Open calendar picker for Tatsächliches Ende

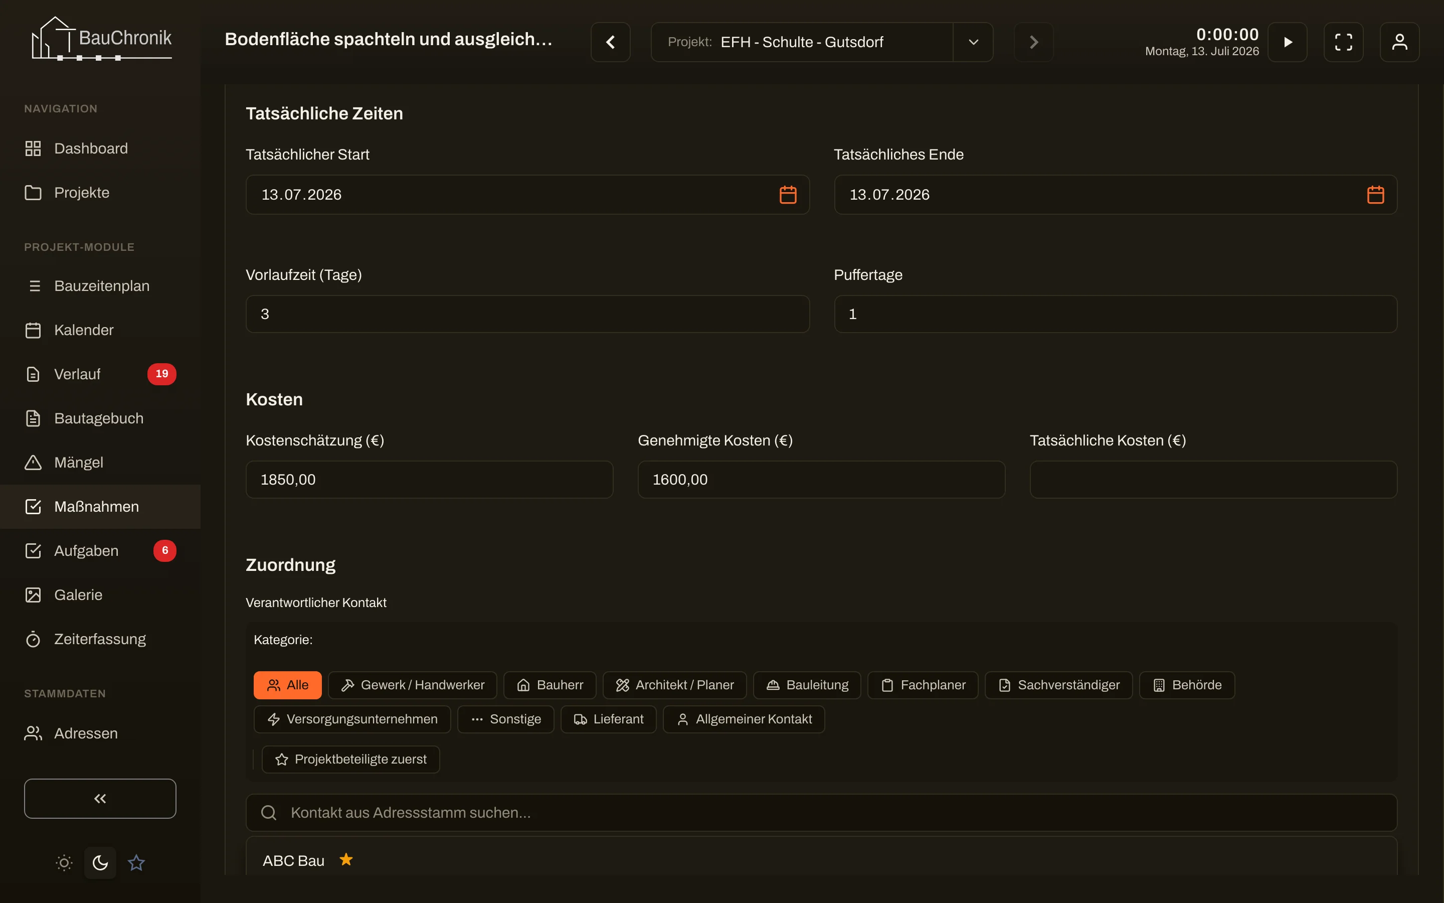[x=1375, y=195]
